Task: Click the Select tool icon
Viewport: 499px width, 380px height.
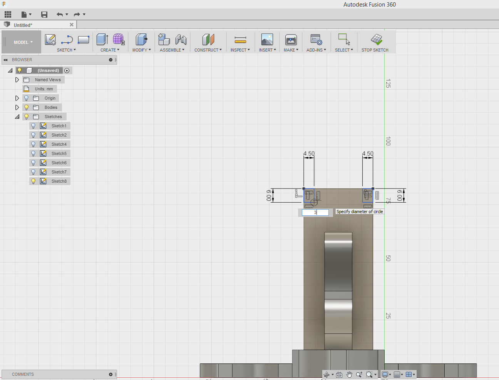Action: click(344, 39)
